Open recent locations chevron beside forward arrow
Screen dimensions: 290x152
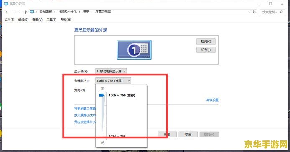(20, 12)
